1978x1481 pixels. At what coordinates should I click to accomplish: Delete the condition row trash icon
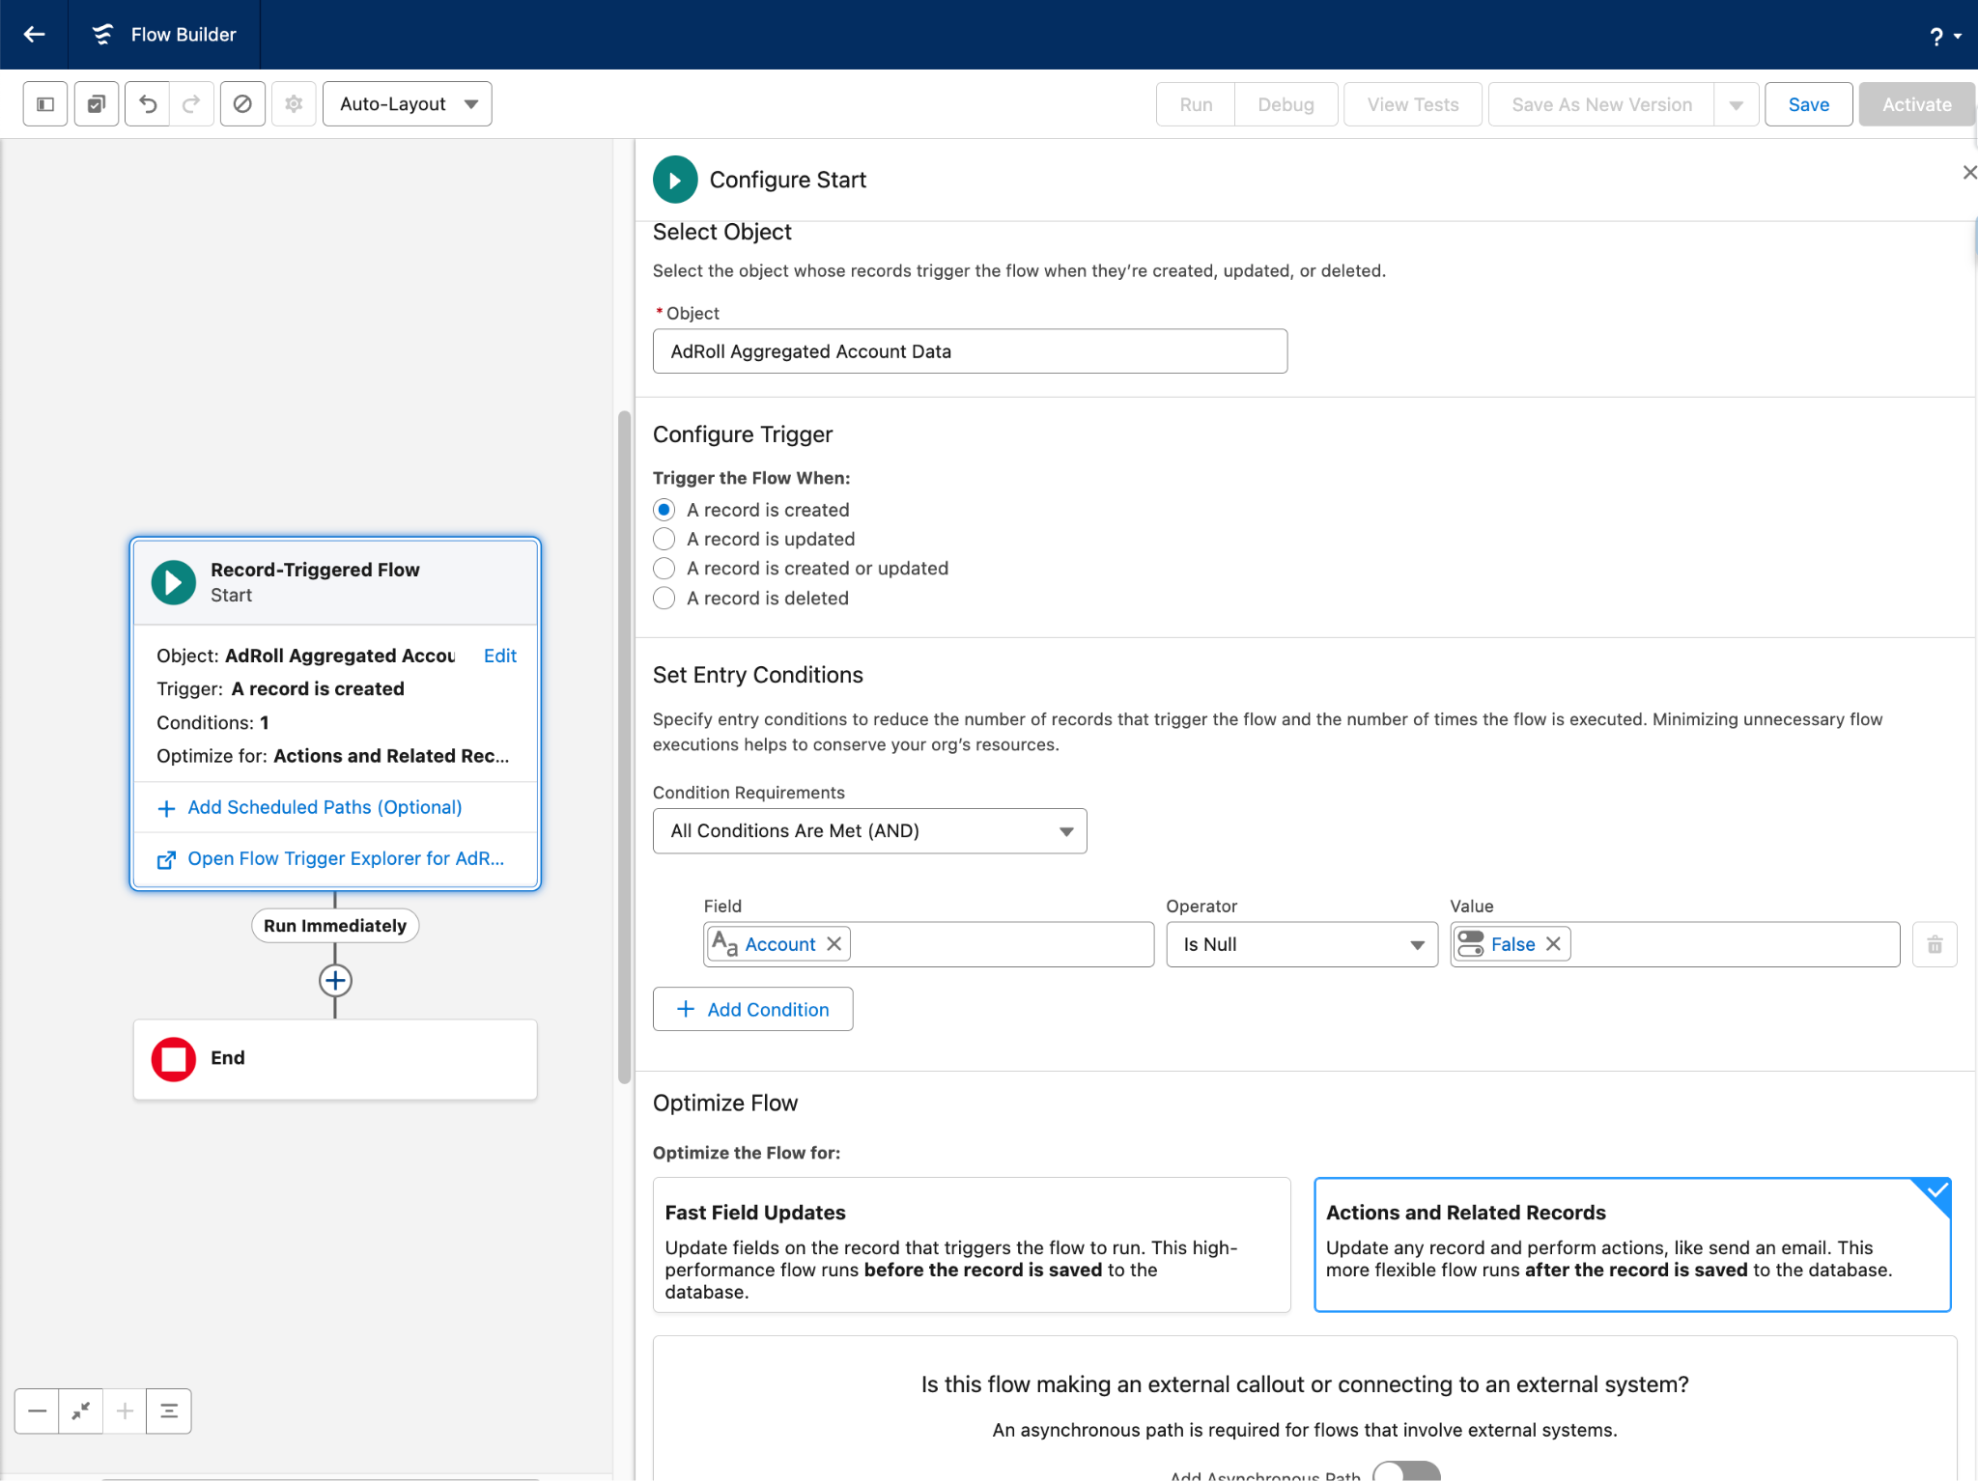tap(1935, 945)
